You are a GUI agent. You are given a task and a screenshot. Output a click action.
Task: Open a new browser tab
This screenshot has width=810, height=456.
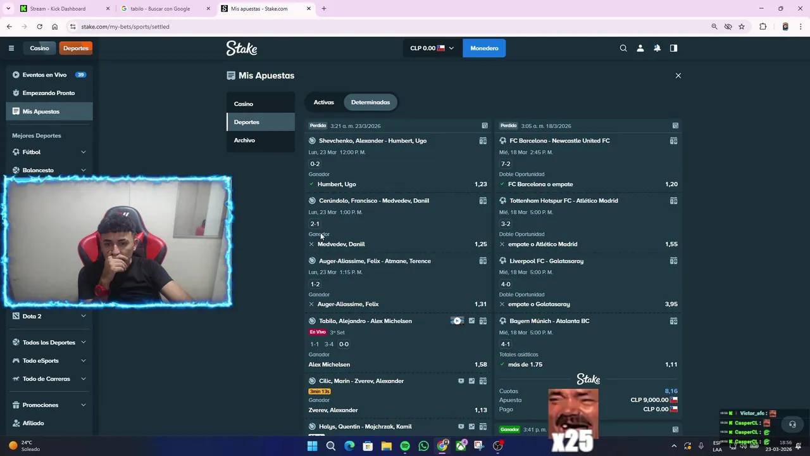pyautogui.click(x=323, y=9)
